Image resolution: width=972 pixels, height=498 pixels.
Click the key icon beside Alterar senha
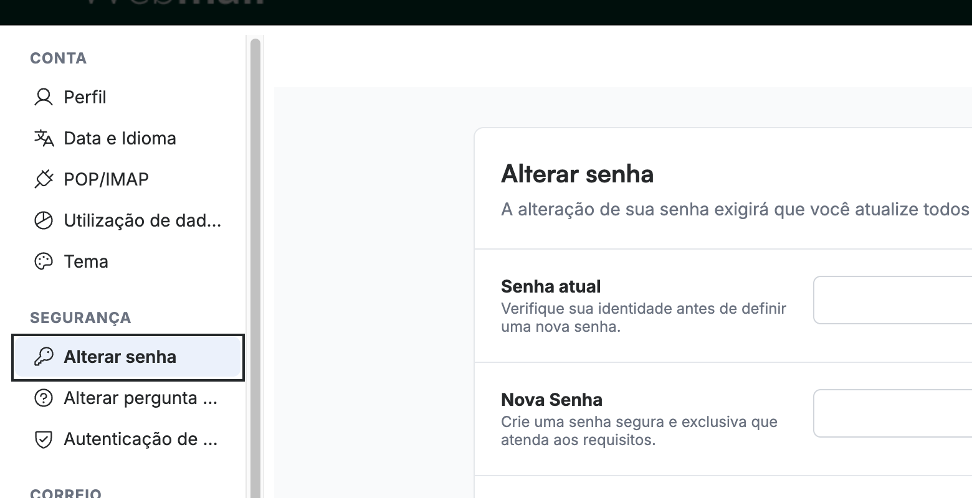pyautogui.click(x=44, y=357)
